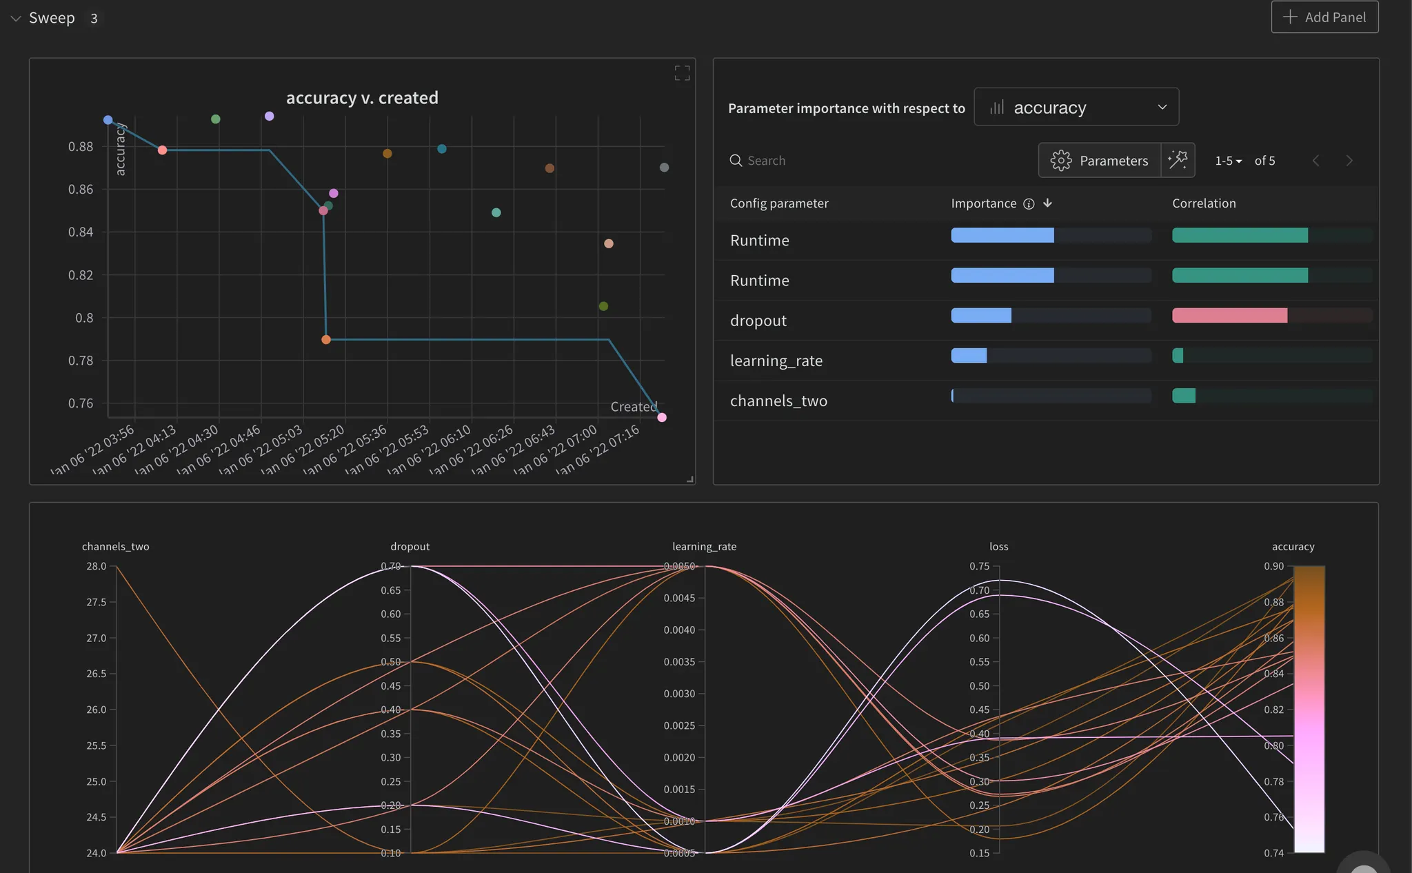Click the magic wand auto-parameters icon
Screen dimensions: 1412x873
click(x=1178, y=160)
